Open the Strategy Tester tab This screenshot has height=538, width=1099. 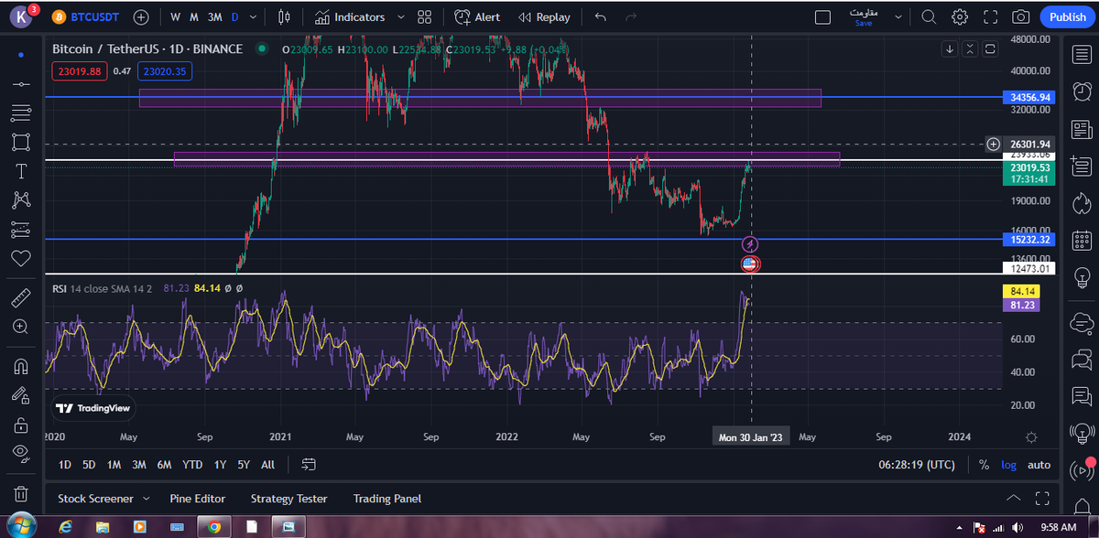tap(288, 499)
